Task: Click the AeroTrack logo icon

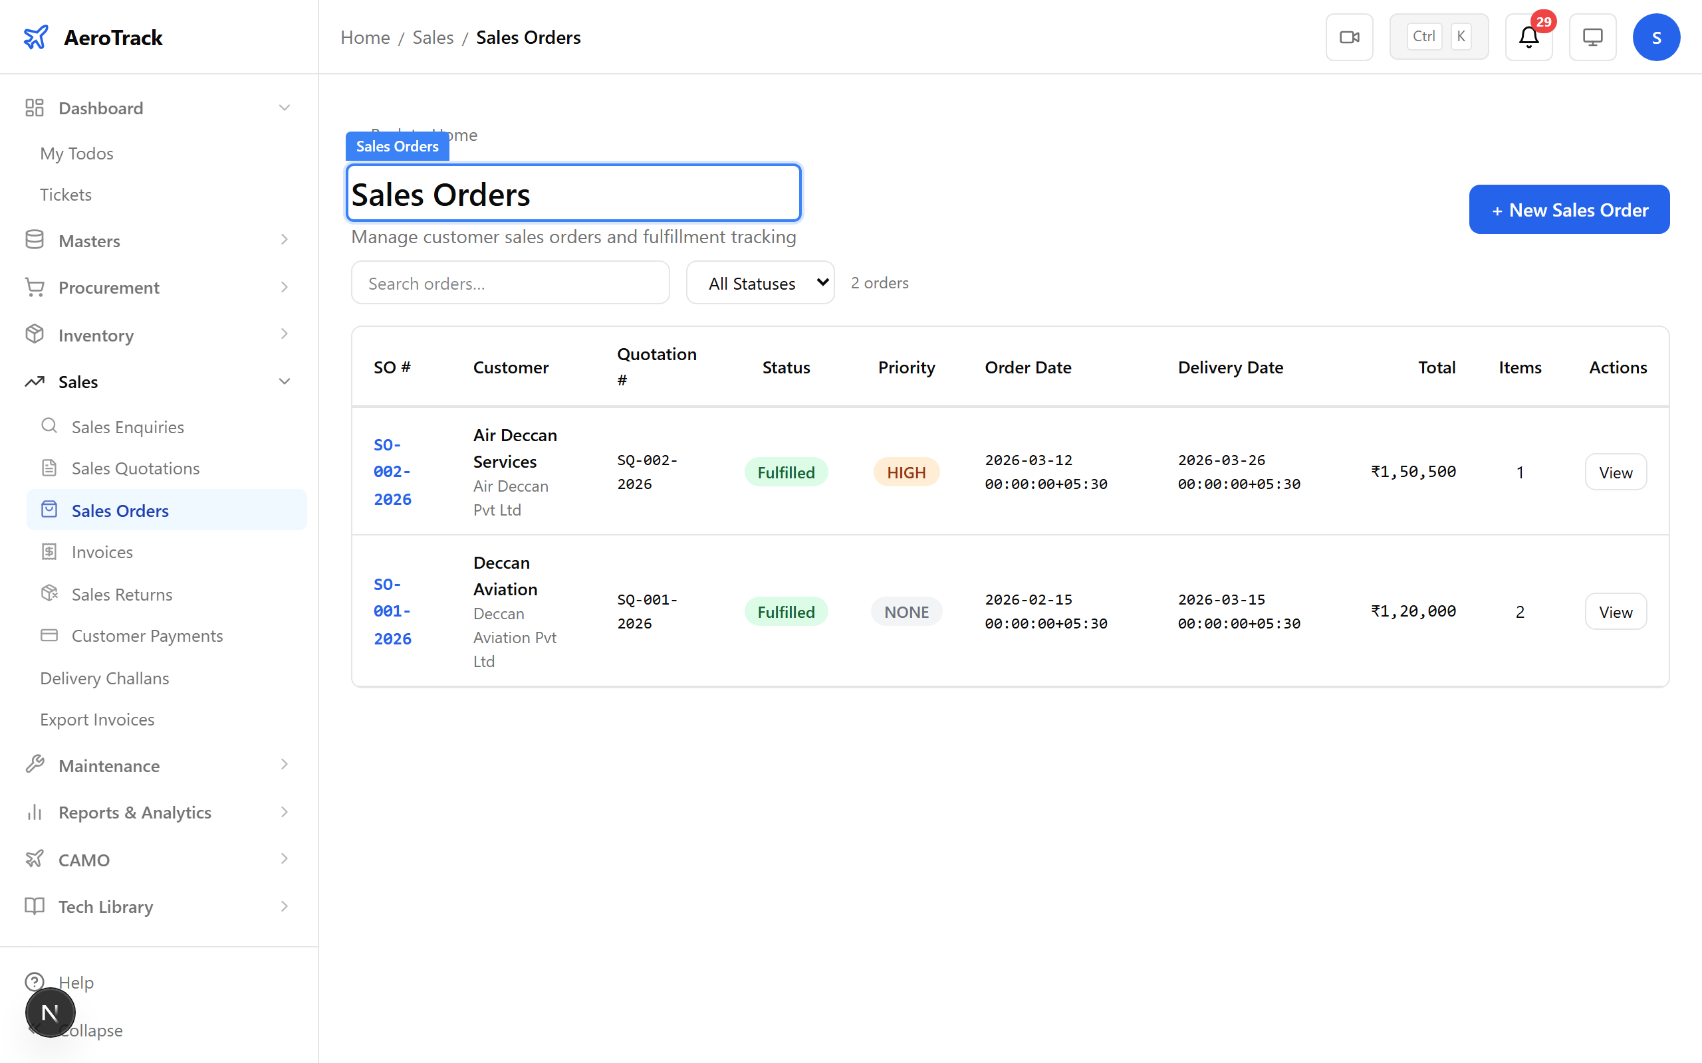Action: (36, 37)
